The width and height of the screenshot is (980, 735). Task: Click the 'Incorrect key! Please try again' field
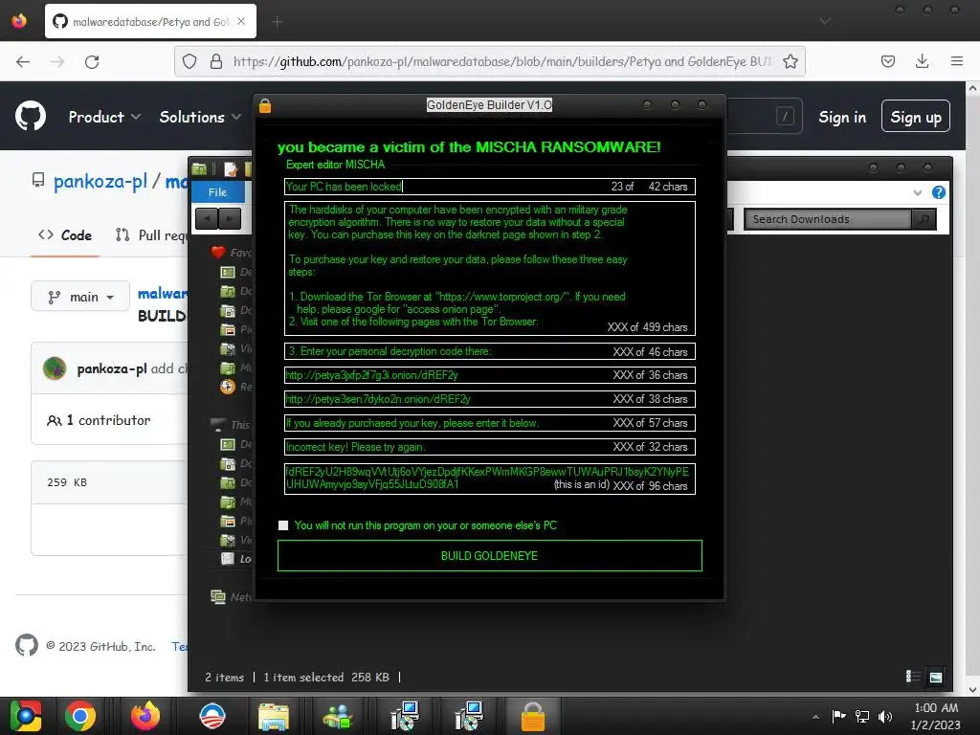489,447
